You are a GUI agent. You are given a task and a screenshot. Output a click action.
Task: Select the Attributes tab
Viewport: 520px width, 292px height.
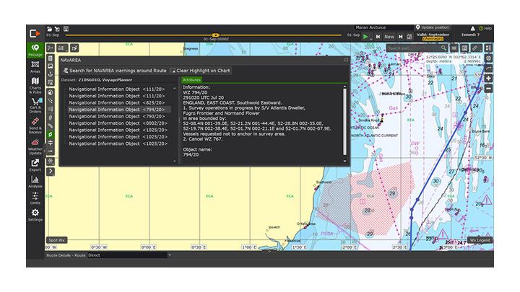click(192, 80)
